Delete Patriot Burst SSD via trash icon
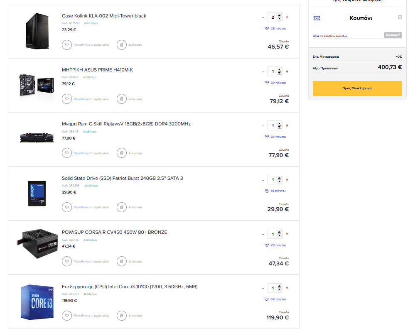The width and height of the screenshot is (415, 336). pos(121,207)
